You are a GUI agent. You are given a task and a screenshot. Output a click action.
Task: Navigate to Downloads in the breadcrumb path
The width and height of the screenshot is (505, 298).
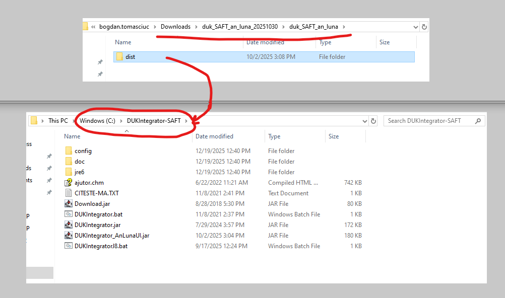pyautogui.click(x=175, y=27)
